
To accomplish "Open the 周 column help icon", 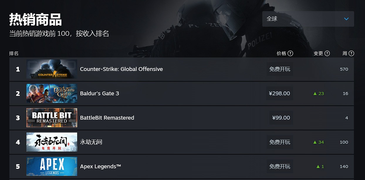I will click(x=352, y=53).
